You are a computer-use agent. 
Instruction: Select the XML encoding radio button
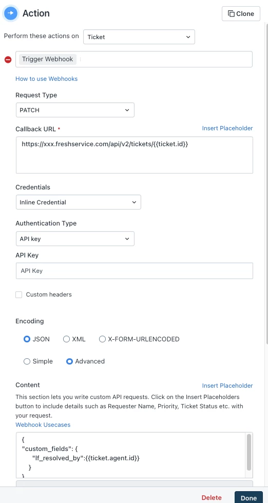(x=66, y=339)
